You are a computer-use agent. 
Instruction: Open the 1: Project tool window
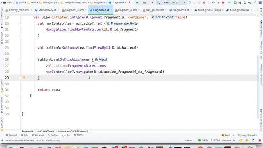pyautogui.click(x=2, y=38)
